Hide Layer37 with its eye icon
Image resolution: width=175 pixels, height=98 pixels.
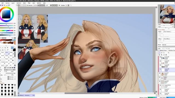point(160,73)
